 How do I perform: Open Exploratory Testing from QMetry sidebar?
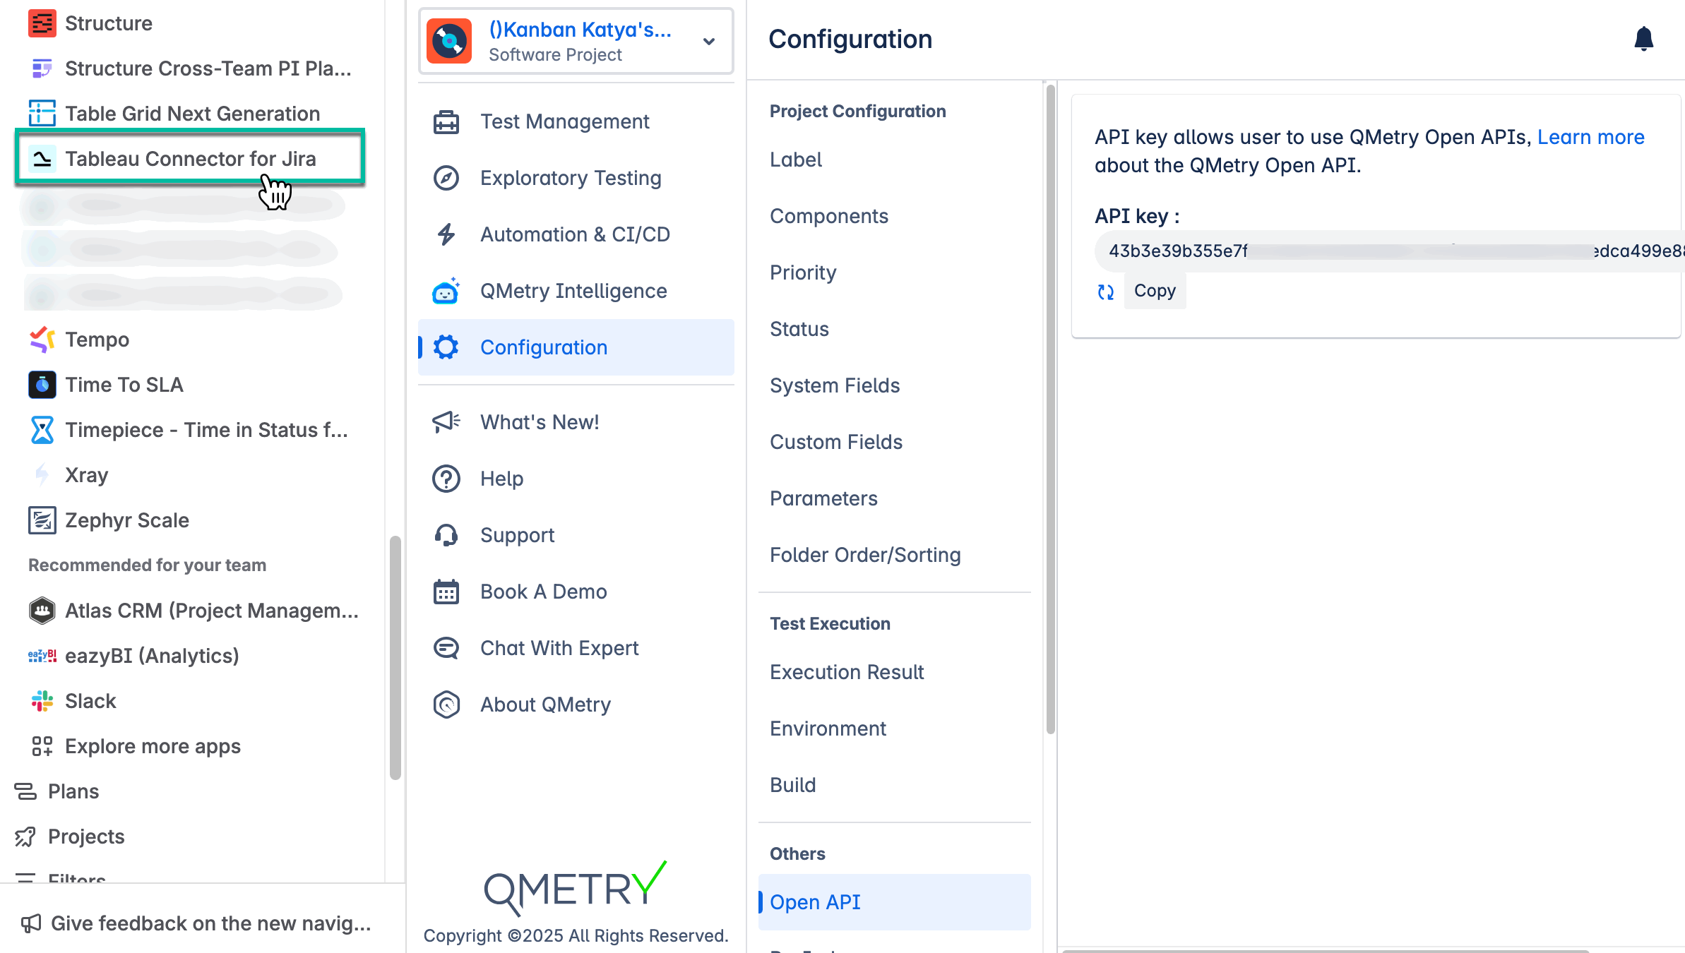(571, 178)
